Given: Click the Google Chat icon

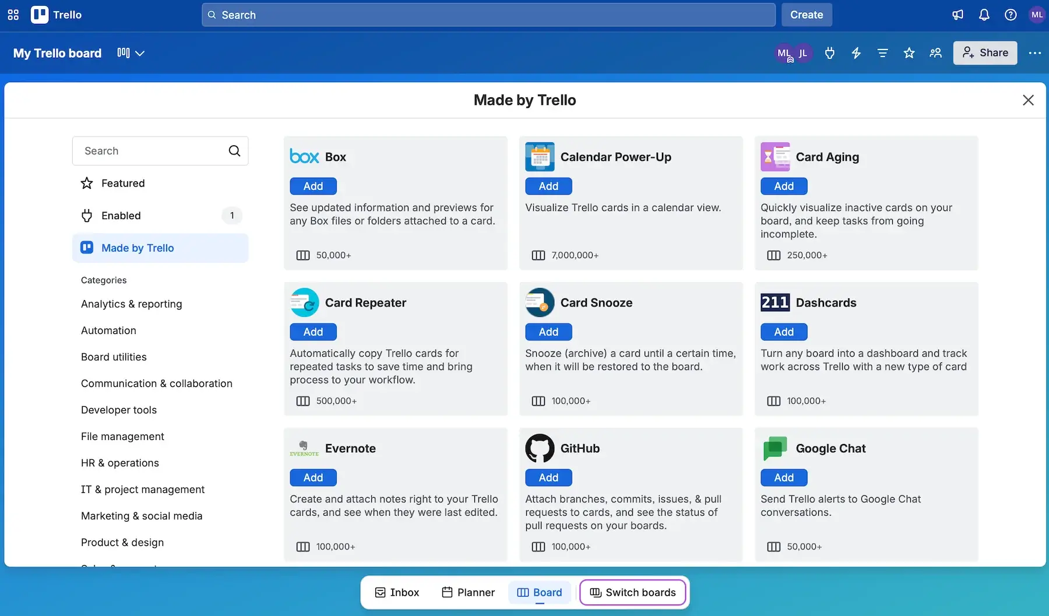Looking at the screenshot, I should [x=775, y=448].
